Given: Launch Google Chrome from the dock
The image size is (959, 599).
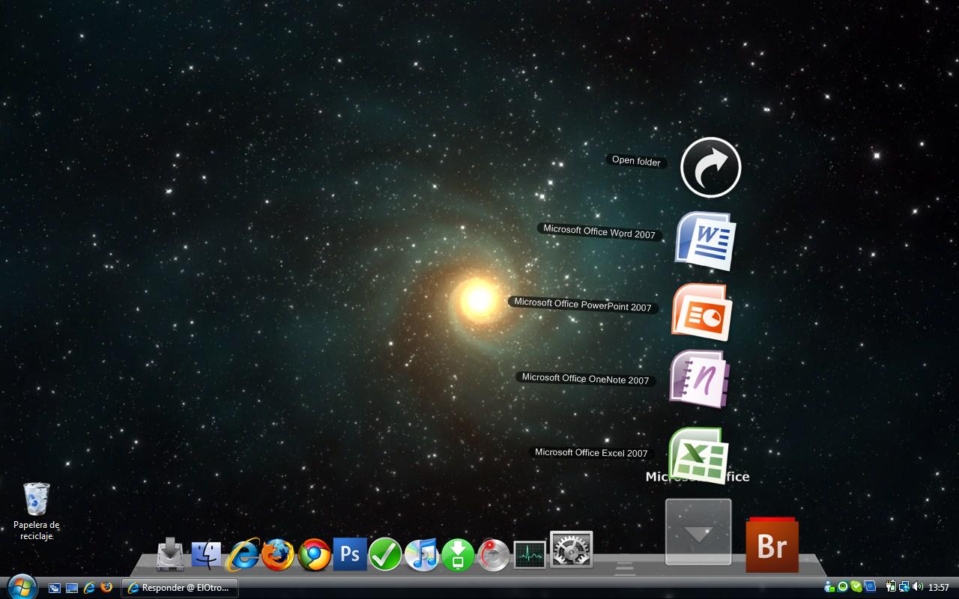Looking at the screenshot, I should pos(314,555).
